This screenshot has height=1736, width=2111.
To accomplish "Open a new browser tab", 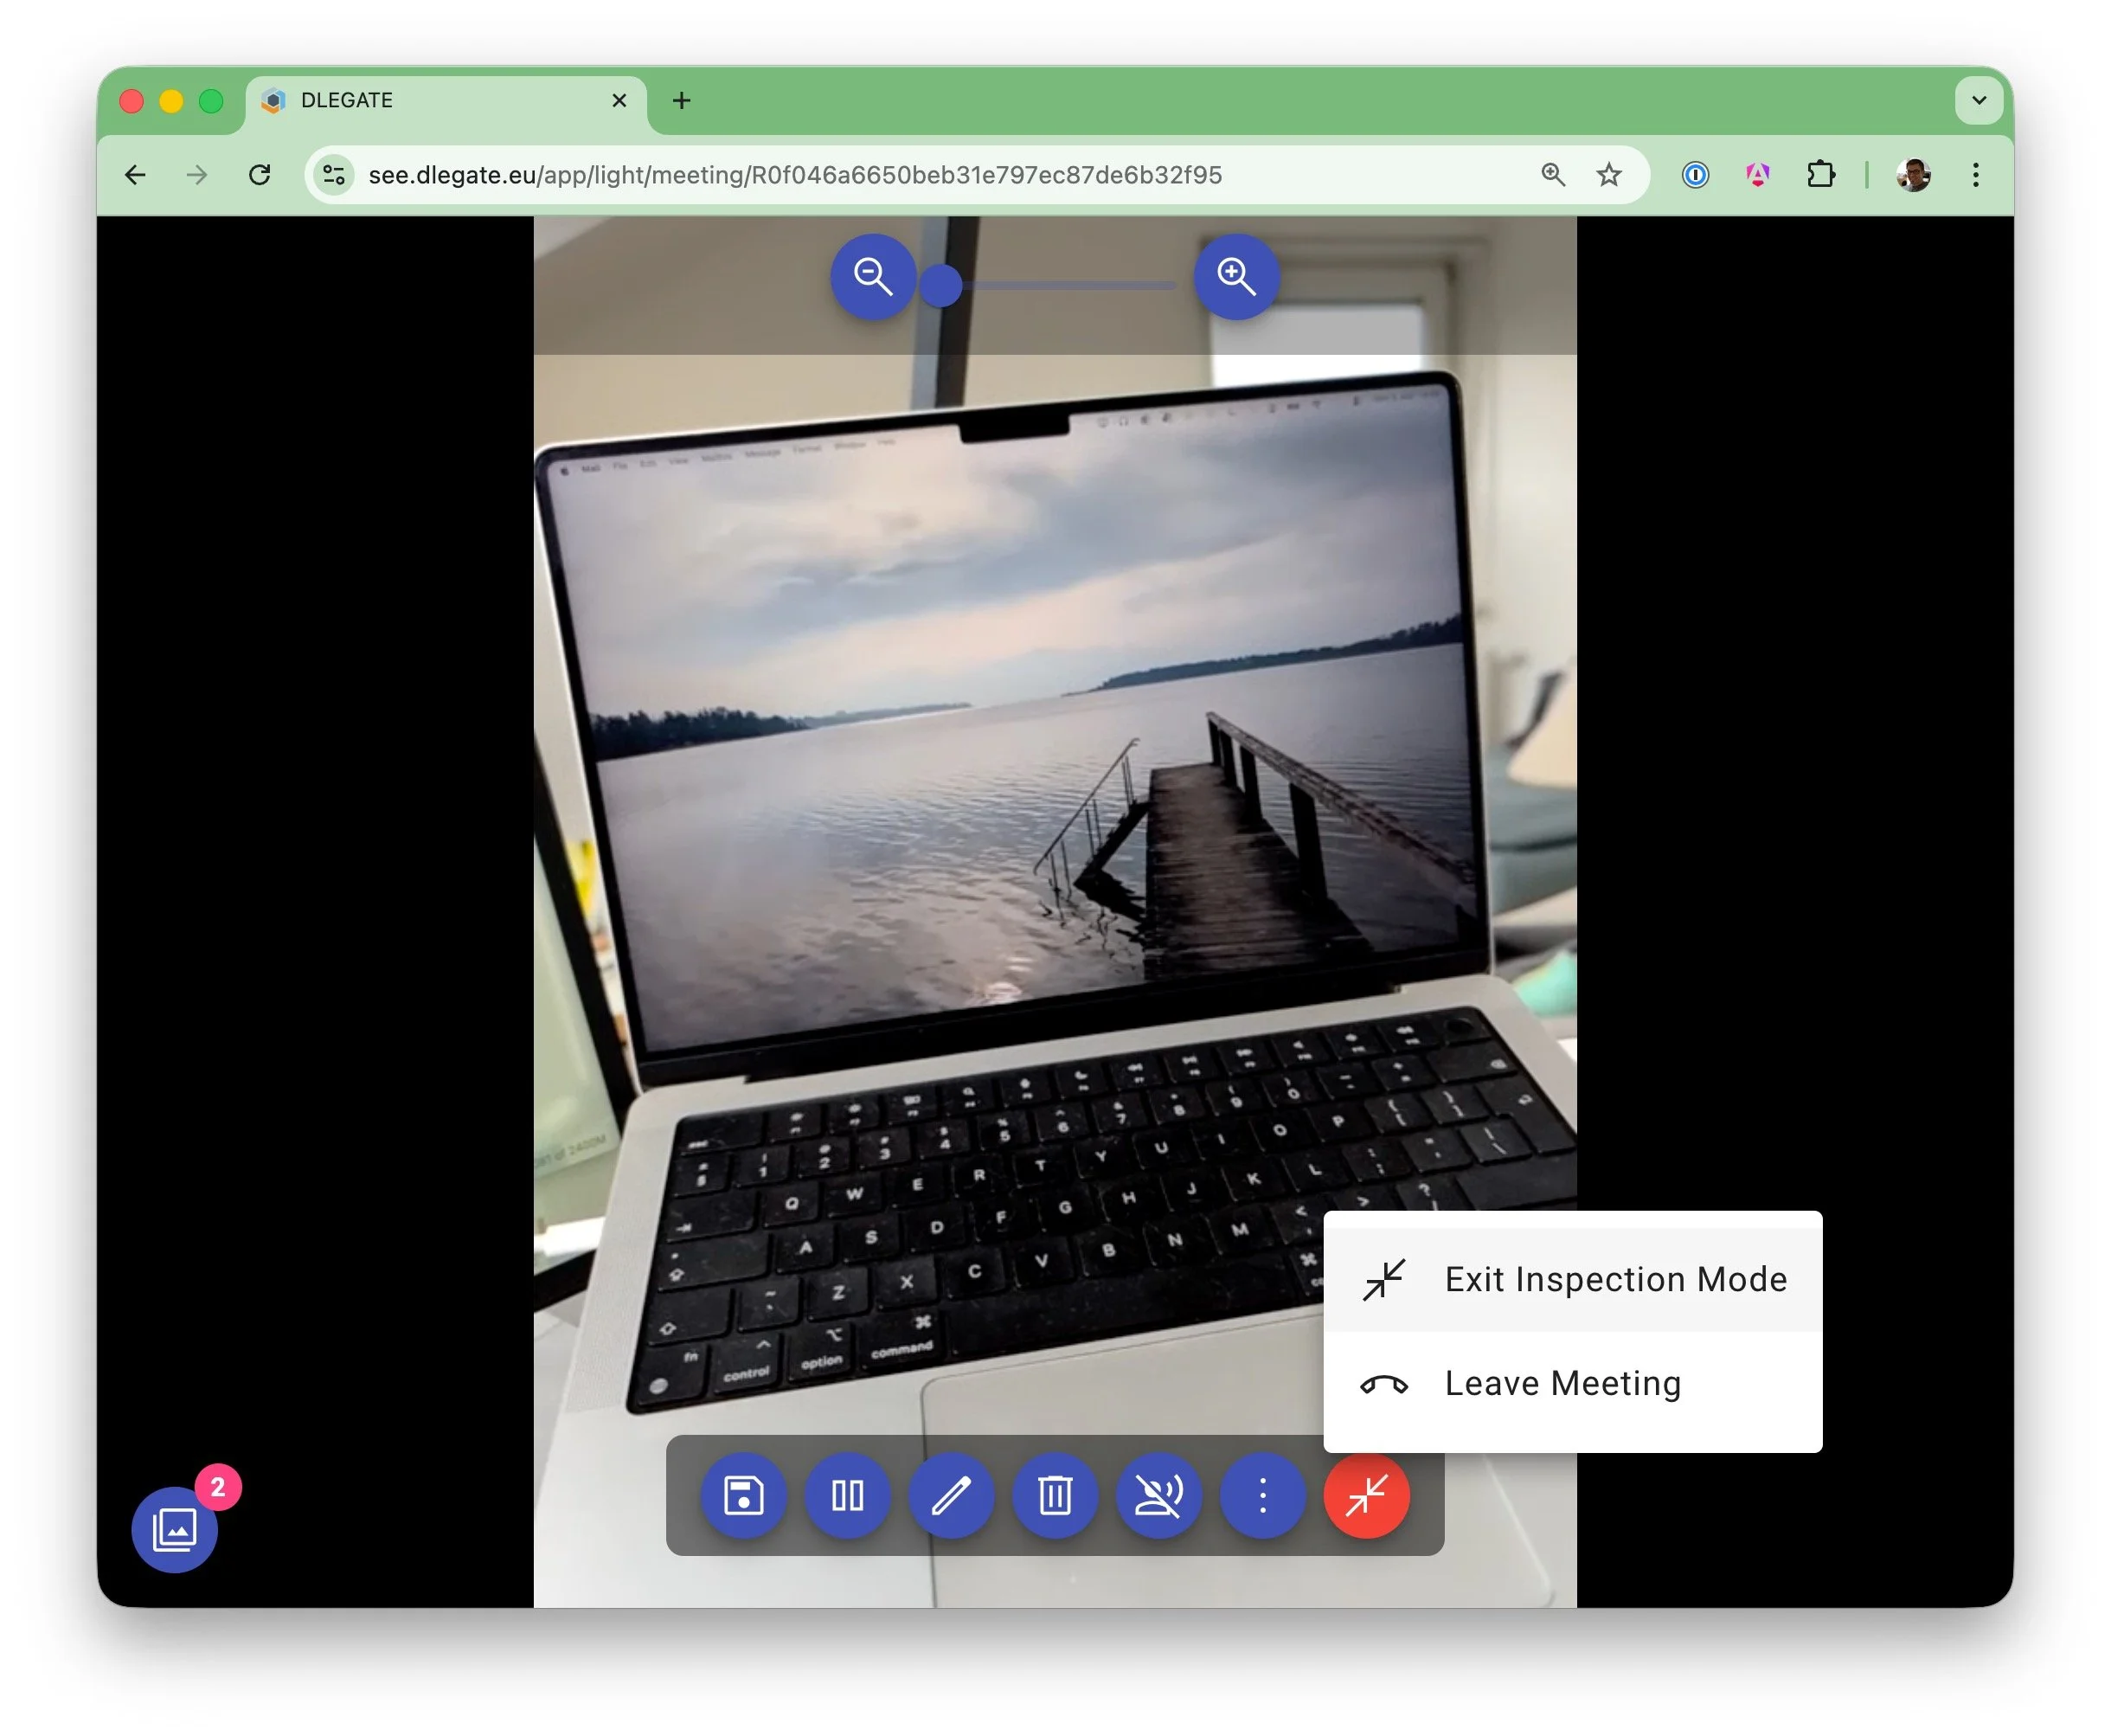I will point(682,100).
